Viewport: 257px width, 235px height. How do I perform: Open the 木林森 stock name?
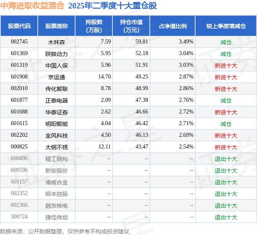click(x=57, y=42)
